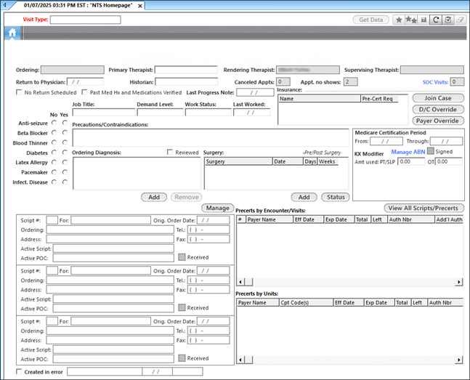Check No Return Scheduled
This screenshot has height=380, width=470.
(19, 92)
